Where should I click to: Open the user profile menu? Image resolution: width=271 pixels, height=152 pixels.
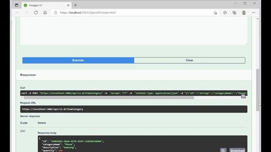coord(244,13)
